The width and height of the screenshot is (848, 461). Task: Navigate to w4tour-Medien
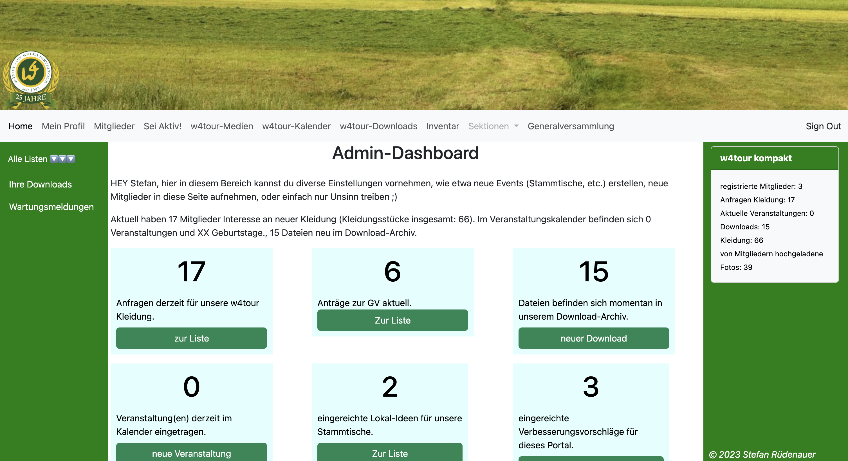pyautogui.click(x=221, y=126)
